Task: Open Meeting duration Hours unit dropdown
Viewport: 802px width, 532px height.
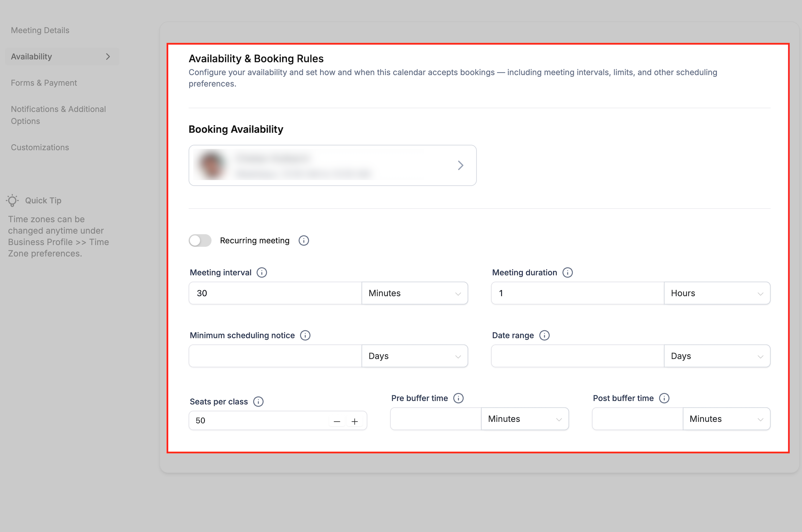Action: pos(717,293)
